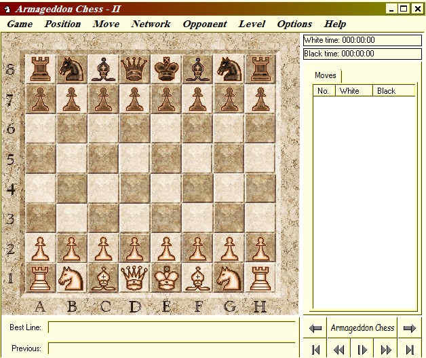Click the empty C3 square
The width and height of the screenshot is (426, 358).
point(103,219)
